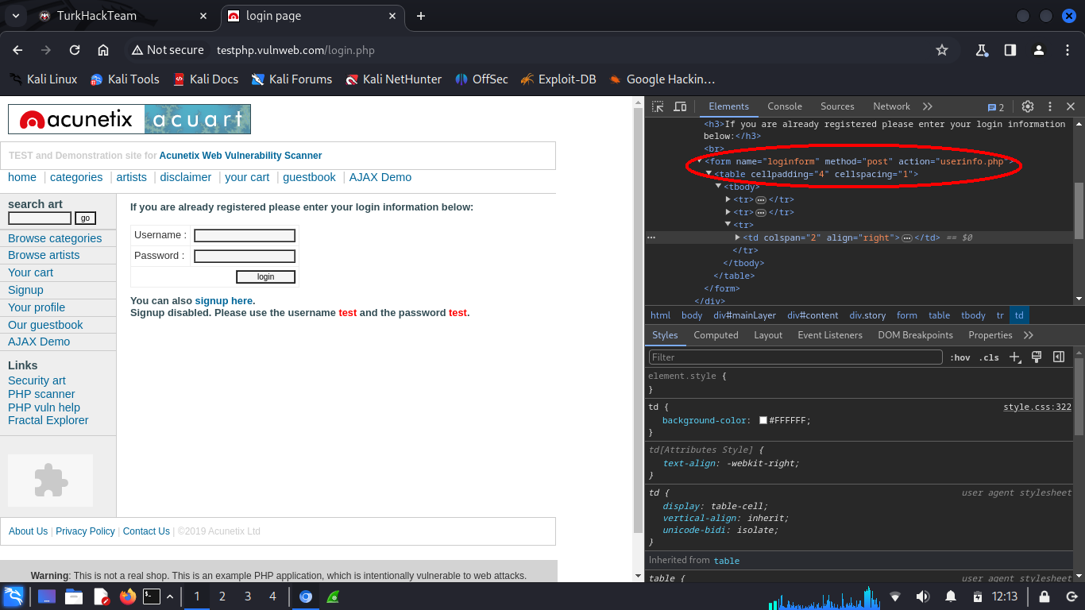Image resolution: width=1085 pixels, height=610 pixels.
Task: Toggle the device toolbar in DevTools
Action: [680, 106]
